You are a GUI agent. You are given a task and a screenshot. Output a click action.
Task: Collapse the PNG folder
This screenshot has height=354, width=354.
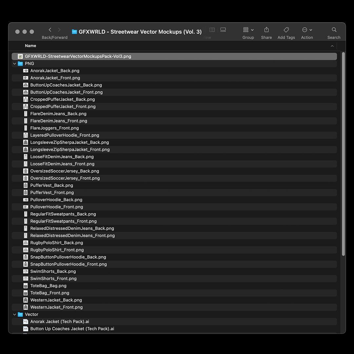(15, 64)
